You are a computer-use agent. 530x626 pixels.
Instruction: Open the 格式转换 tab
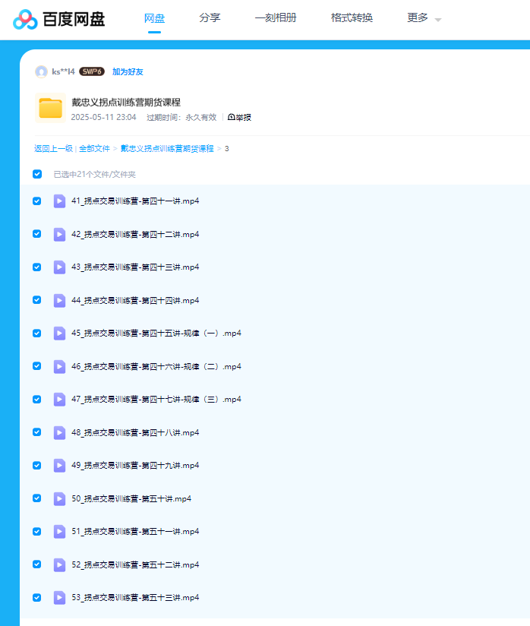pyautogui.click(x=352, y=17)
